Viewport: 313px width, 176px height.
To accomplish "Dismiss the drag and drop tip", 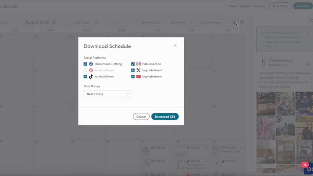I will (308, 33).
